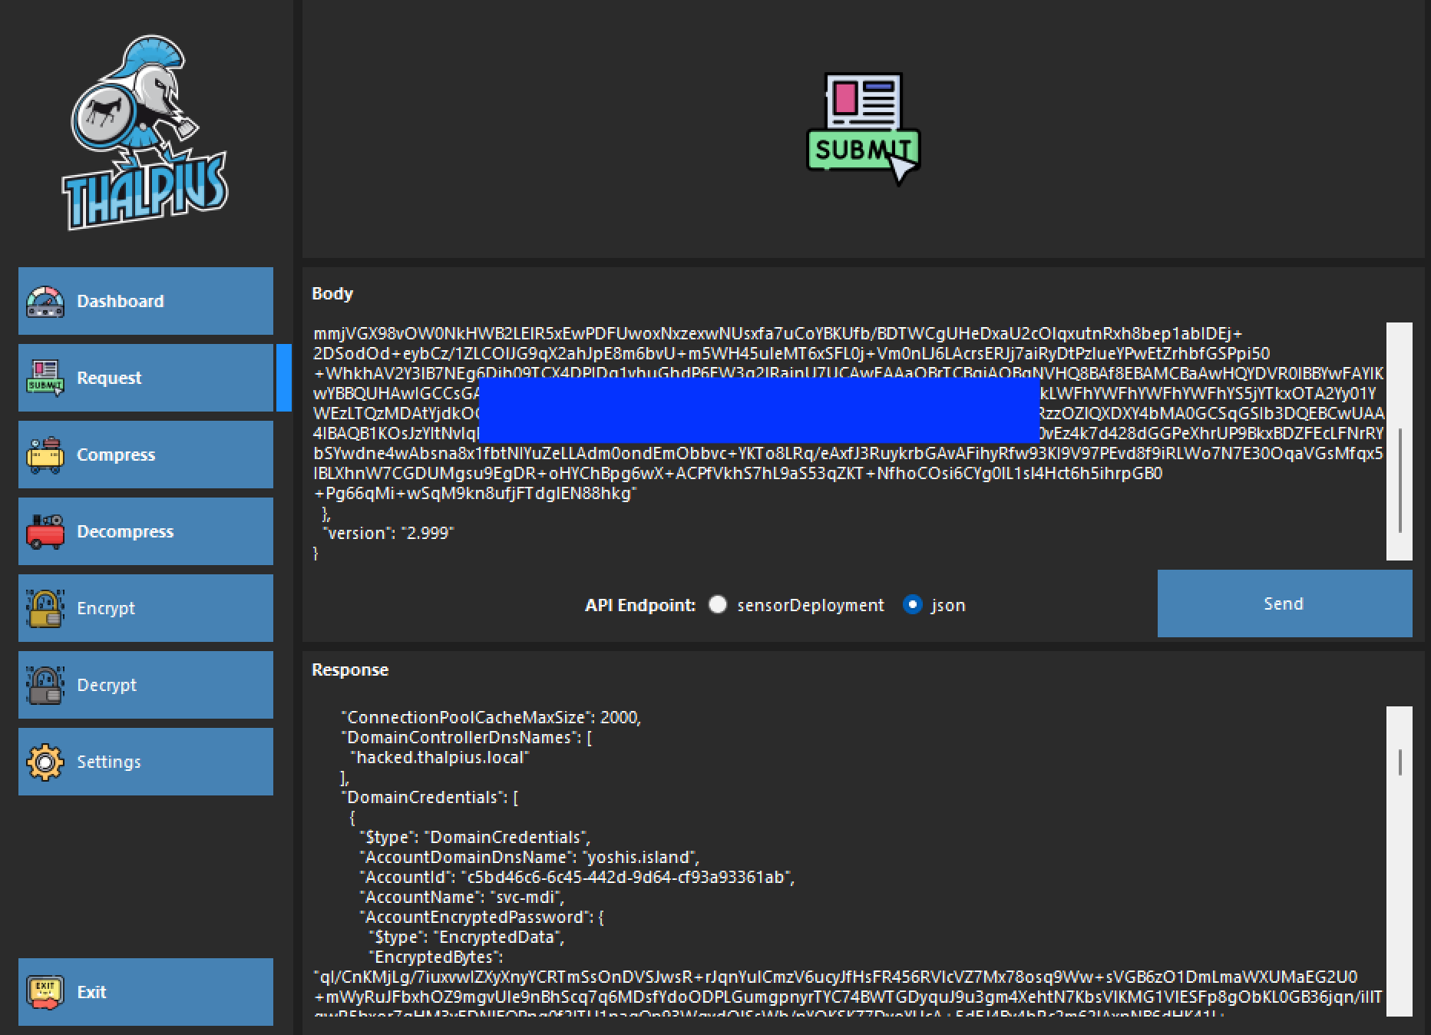
Task: Click the Exit button label
Action: coord(91,992)
